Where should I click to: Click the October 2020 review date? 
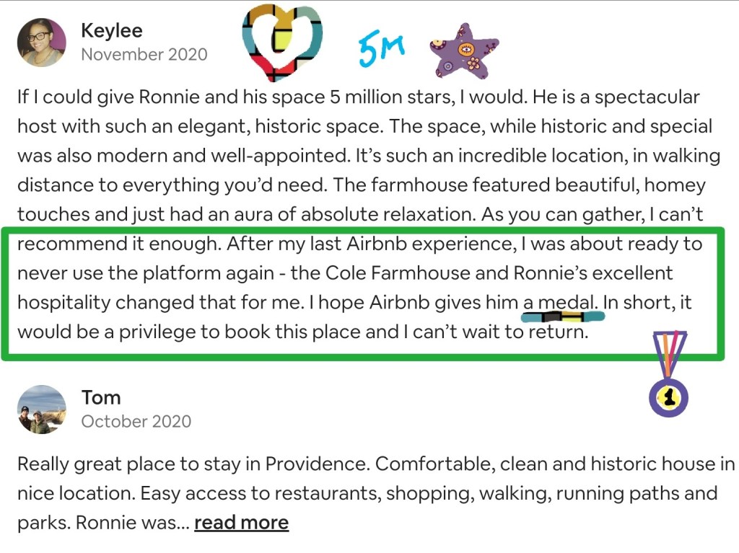[x=136, y=421]
